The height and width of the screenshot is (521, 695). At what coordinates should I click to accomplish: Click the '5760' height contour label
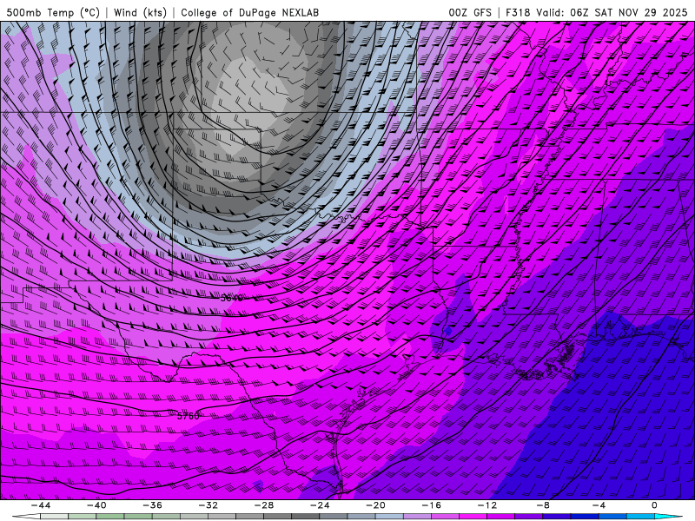point(189,416)
